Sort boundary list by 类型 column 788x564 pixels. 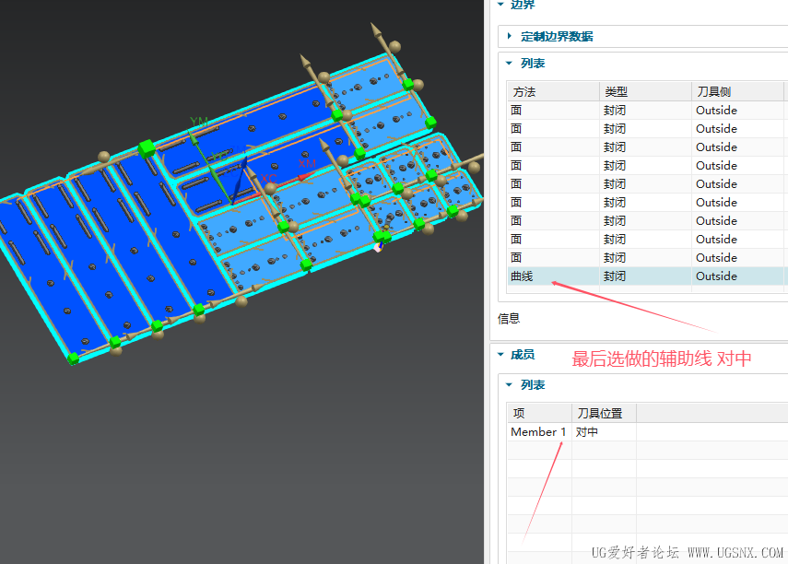645,91
